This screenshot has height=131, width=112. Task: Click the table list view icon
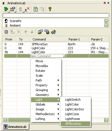coord(6,32)
